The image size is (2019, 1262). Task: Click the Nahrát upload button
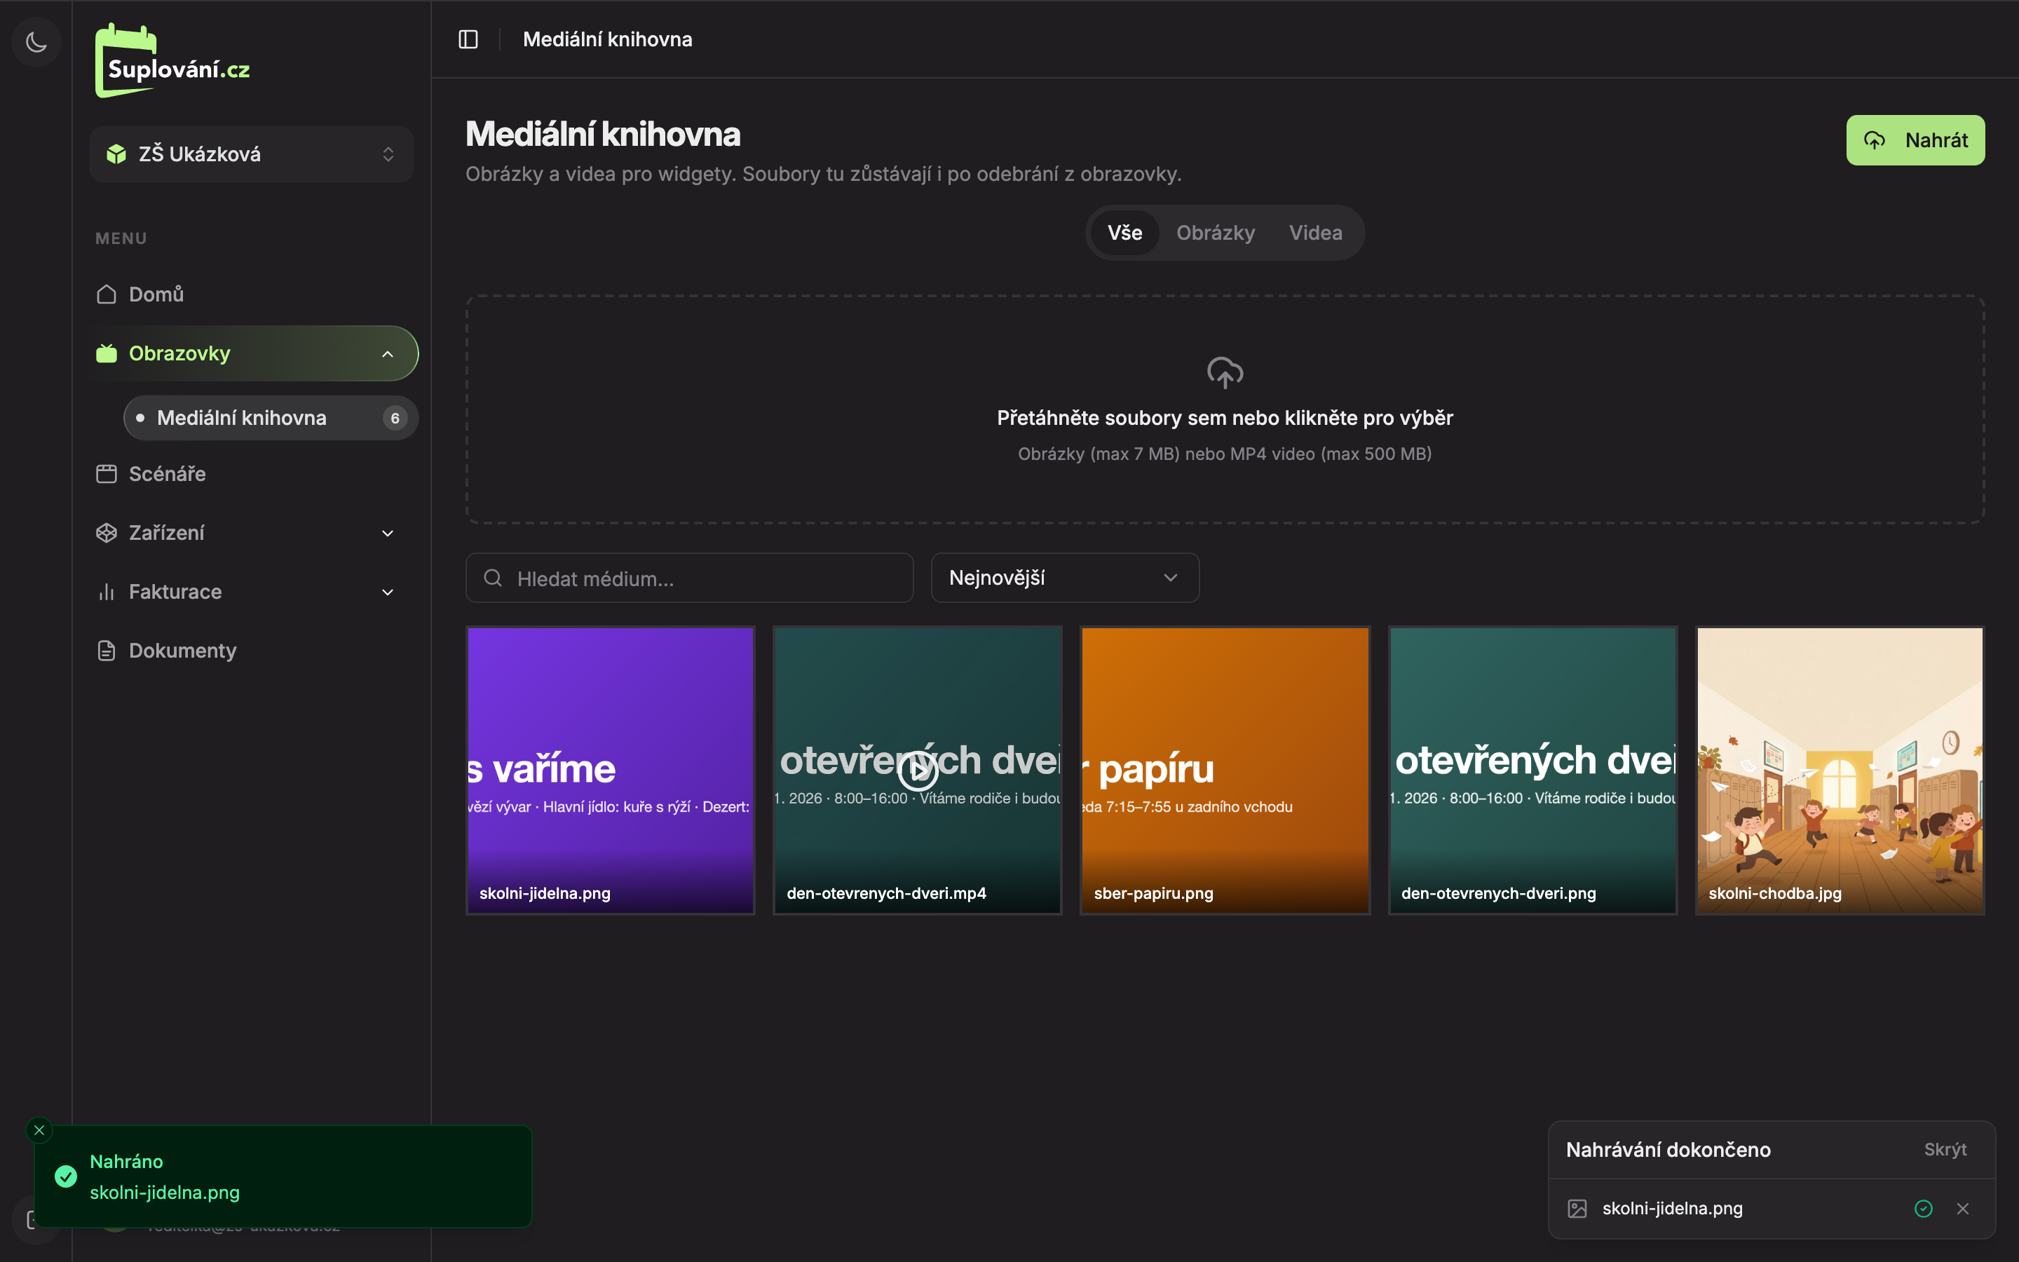(1915, 140)
